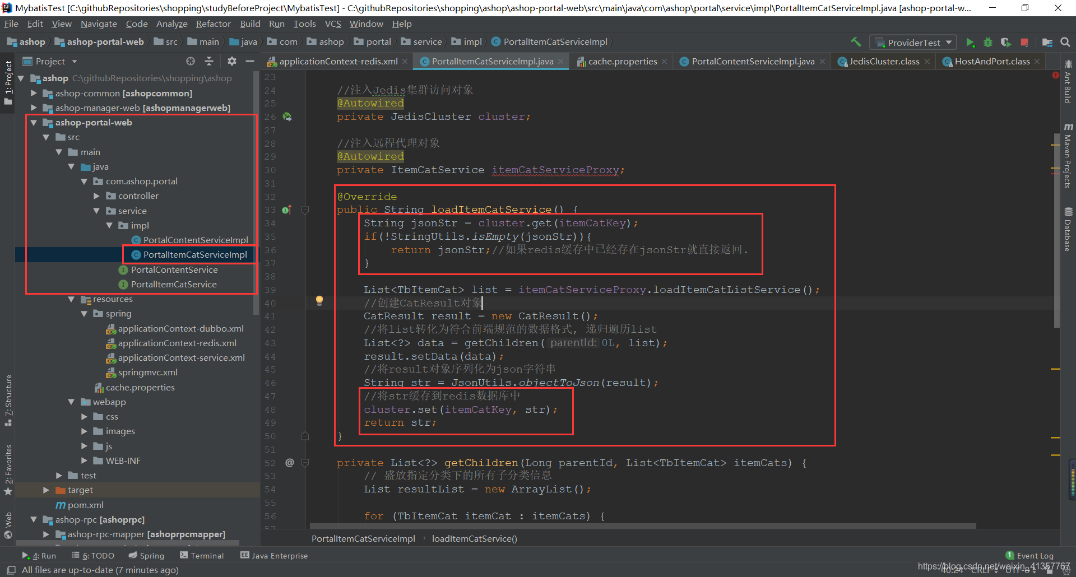This screenshot has height=577, width=1076.
Task: Click the green Run button in the toolbar
Action: pyautogui.click(x=970, y=43)
